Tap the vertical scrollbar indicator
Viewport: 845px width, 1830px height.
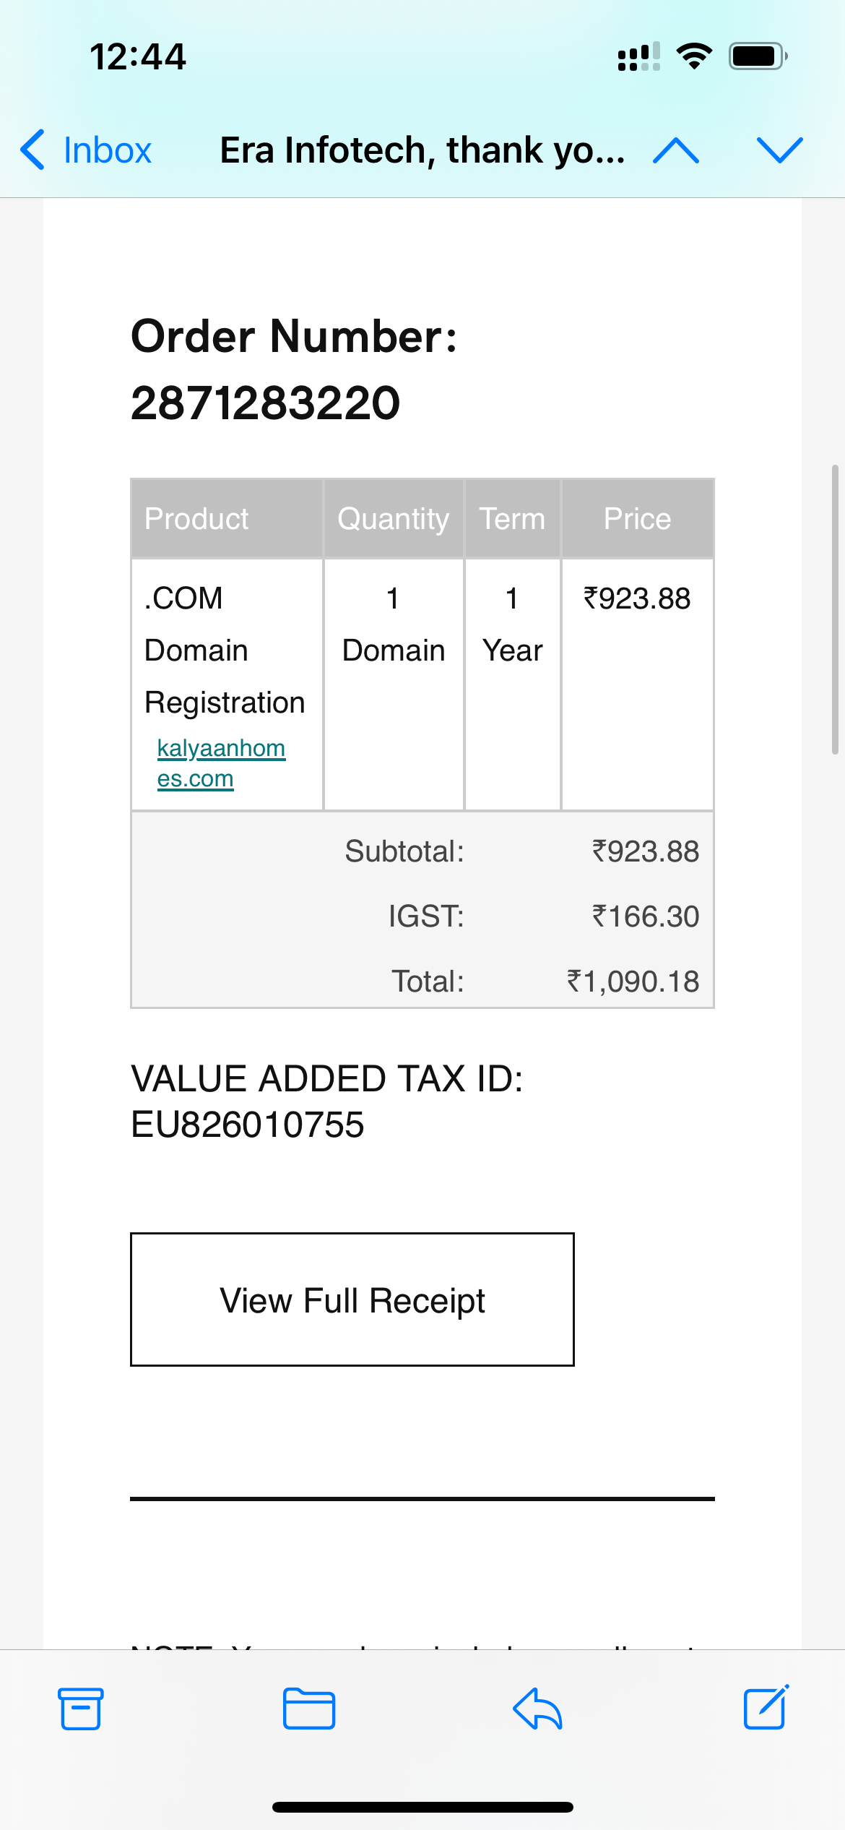click(835, 610)
